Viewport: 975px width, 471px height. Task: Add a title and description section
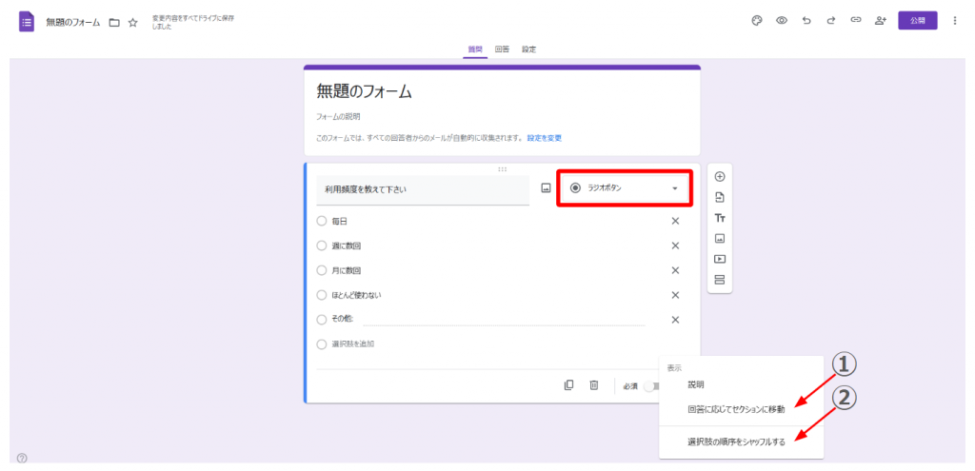click(720, 218)
